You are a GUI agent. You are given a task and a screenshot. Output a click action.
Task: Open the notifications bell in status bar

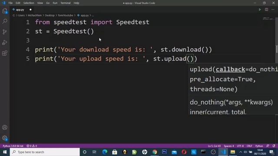(x=274, y=146)
